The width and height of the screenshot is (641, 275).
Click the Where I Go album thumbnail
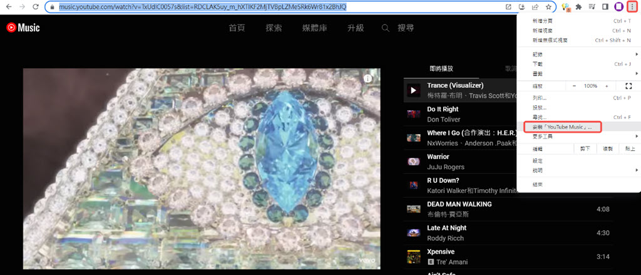pos(414,138)
